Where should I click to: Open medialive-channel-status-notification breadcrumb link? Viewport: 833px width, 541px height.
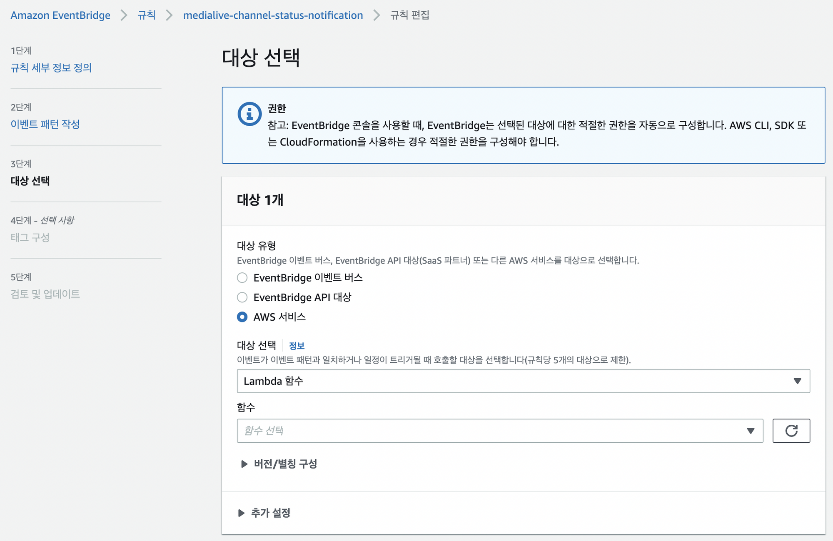pos(273,15)
